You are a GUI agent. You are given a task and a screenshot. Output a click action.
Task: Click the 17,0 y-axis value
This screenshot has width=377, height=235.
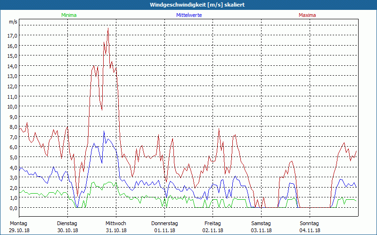(12, 36)
